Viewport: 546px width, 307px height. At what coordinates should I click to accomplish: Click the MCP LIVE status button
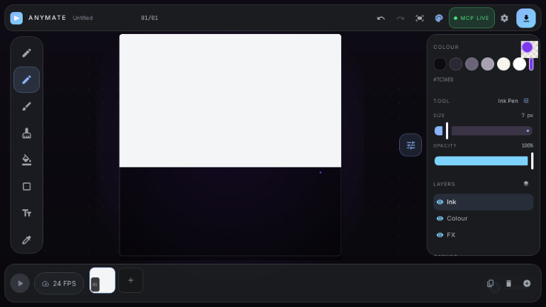[x=472, y=18]
